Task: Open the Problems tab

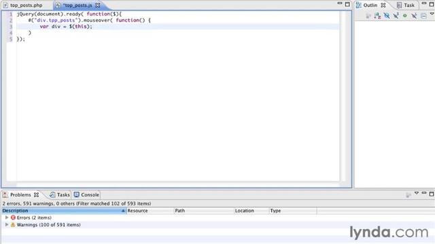Action: [20, 195]
